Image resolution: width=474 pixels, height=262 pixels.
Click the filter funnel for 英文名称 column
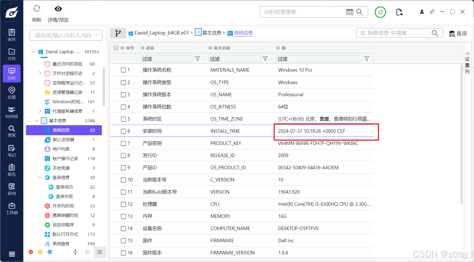tap(265, 59)
